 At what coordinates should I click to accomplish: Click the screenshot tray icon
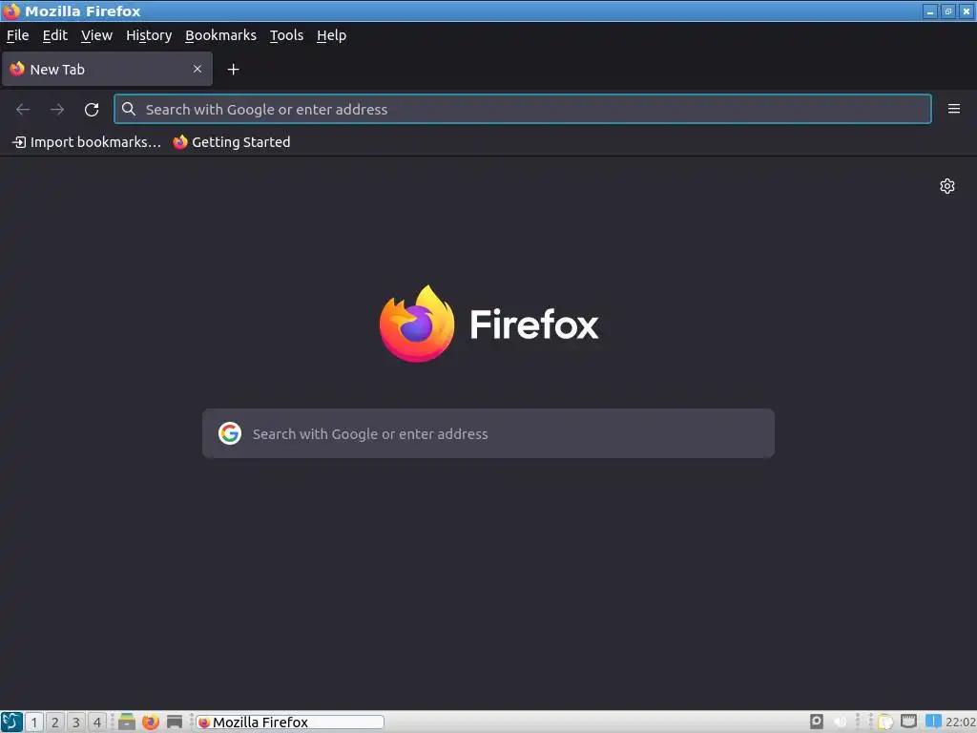click(817, 722)
